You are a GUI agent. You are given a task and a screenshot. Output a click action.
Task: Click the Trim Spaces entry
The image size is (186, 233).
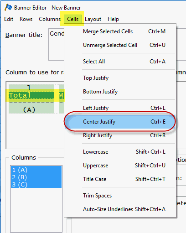click(x=120, y=196)
